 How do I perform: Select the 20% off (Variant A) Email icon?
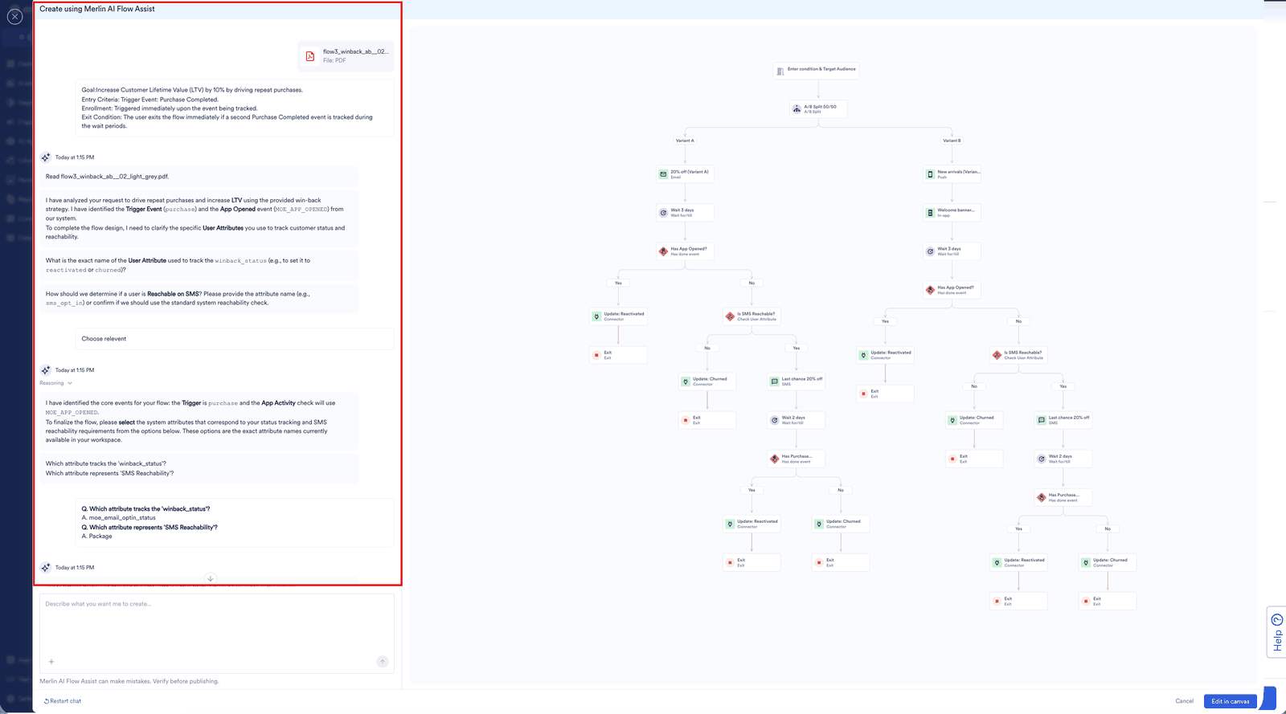pos(663,174)
